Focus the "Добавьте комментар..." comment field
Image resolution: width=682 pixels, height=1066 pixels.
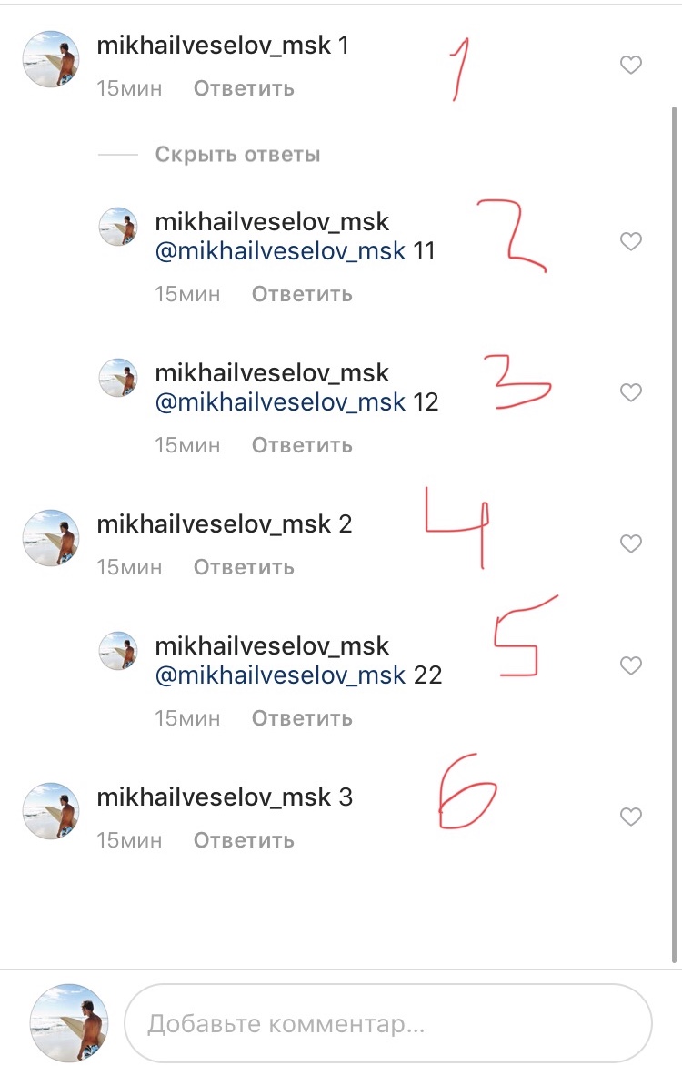pyautogui.click(x=388, y=1023)
